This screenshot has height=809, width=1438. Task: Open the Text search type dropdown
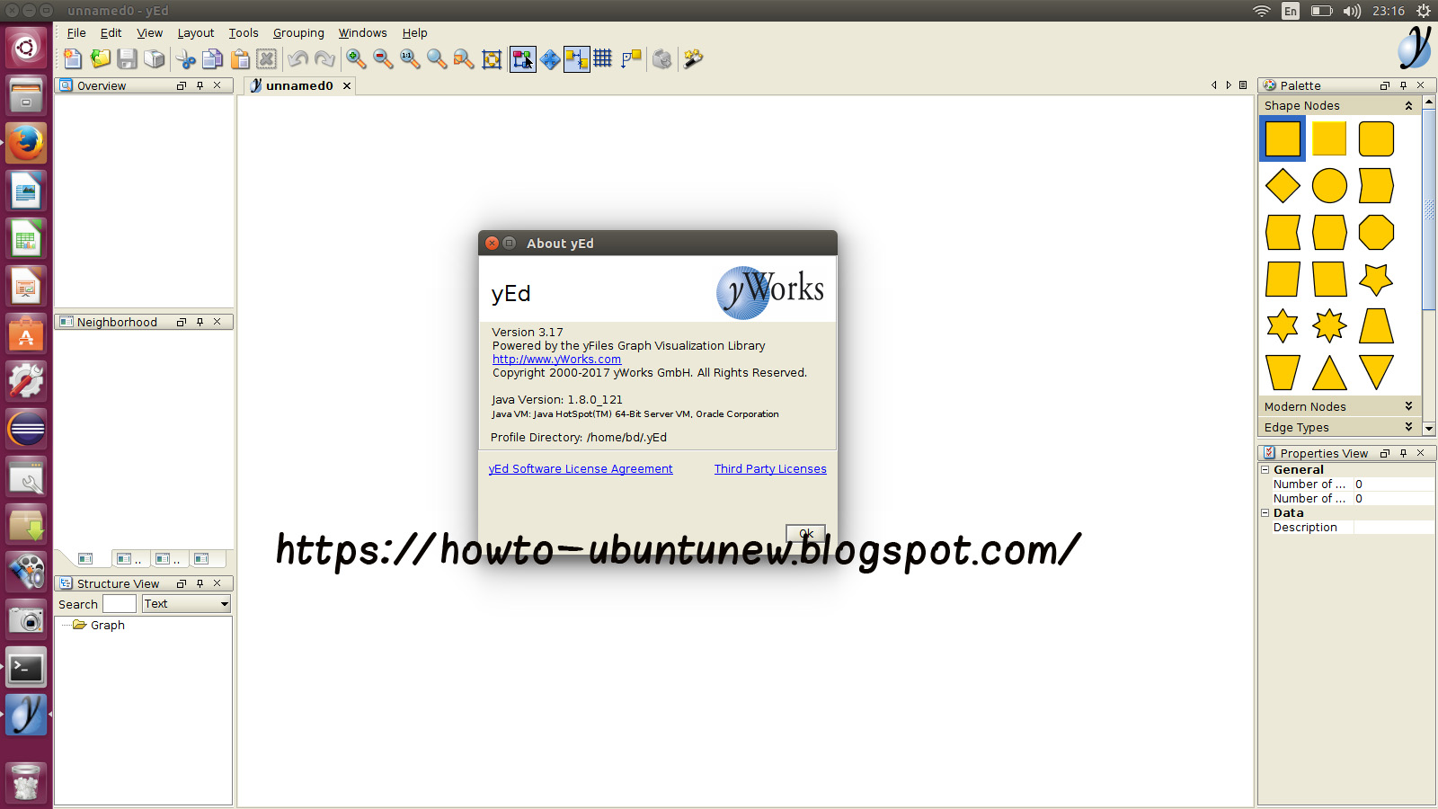[x=186, y=604]
